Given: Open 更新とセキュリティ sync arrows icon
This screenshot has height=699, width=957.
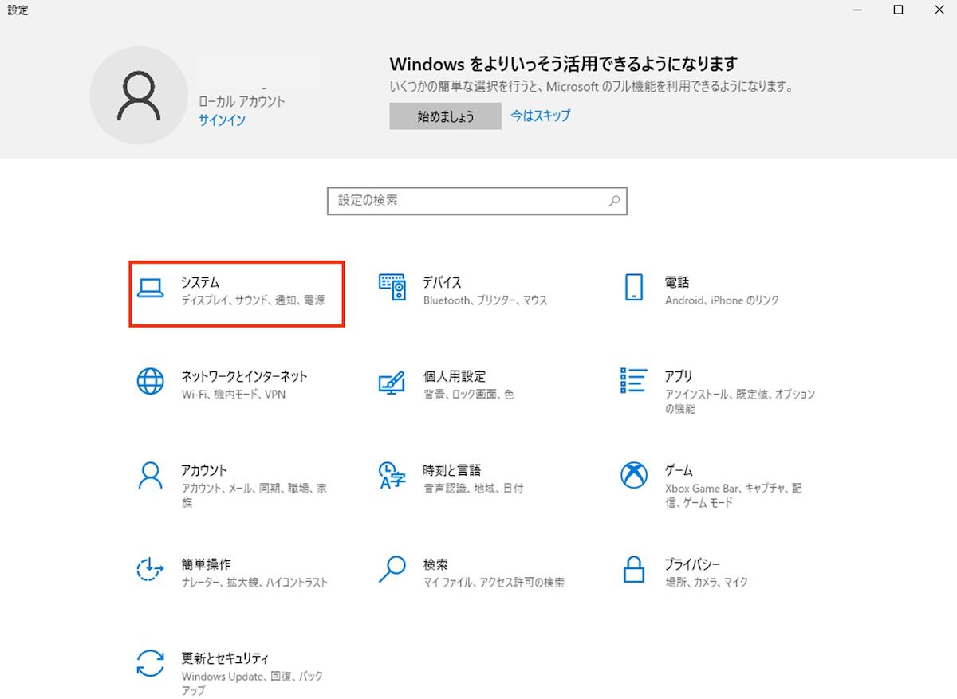Looking at the screenshot, I should (150, 663).
